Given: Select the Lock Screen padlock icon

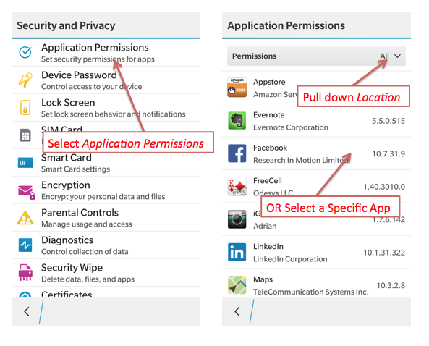Looking at the screenshot, I should [x=25, y=107].
